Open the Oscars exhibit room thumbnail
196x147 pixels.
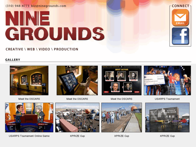(x=29, y=80)
